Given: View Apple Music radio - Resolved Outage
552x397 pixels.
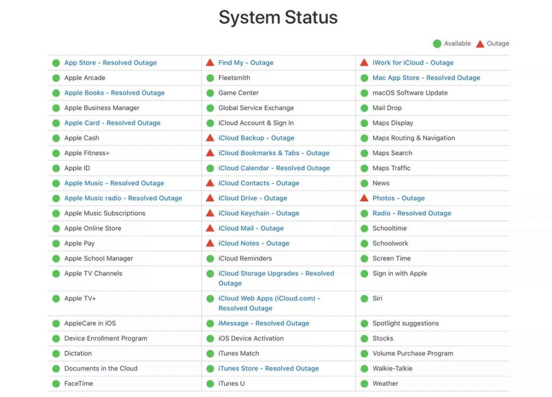Looking at the screenshot, I should [x=123, y=198].
